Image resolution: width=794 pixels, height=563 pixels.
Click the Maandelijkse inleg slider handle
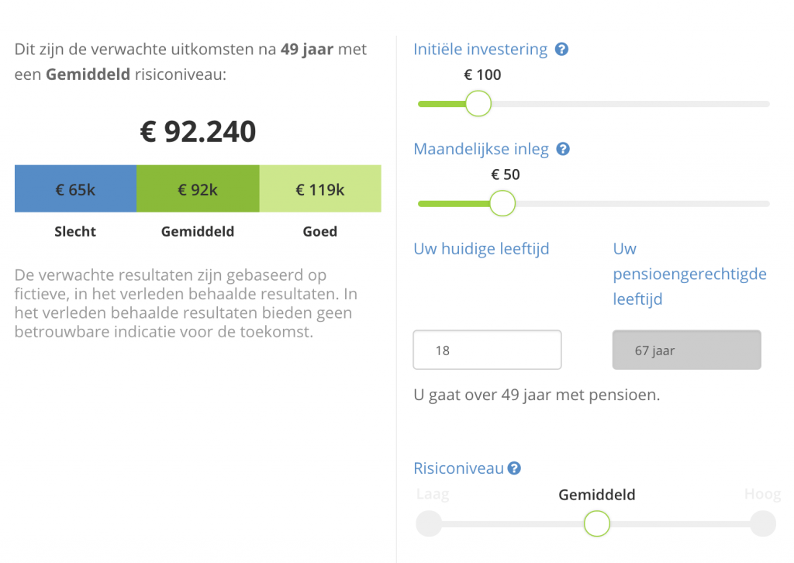tap(502, 203)
